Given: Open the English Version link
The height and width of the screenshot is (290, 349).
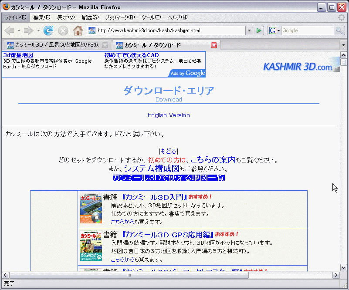Looking at the screenshot, I should click(x=169, y=115).
